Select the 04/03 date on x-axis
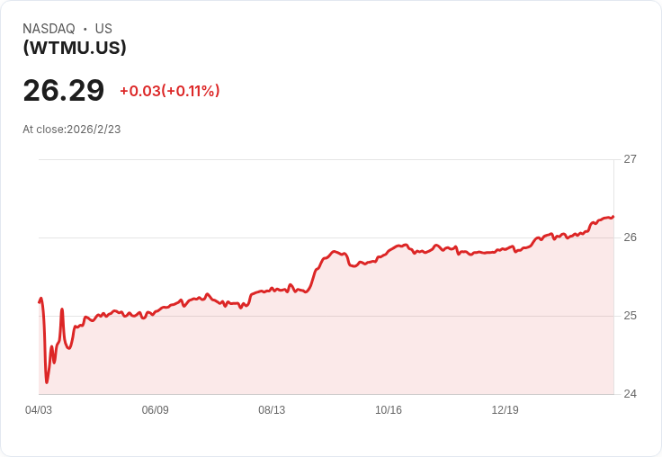The width and height of the screenshot is (662, 457). [39, 410]
